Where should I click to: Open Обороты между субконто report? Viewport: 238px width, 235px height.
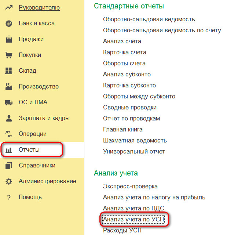point(139,97)
